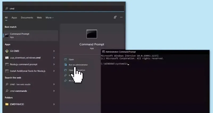Click search icon beside cmd commands

7,91
